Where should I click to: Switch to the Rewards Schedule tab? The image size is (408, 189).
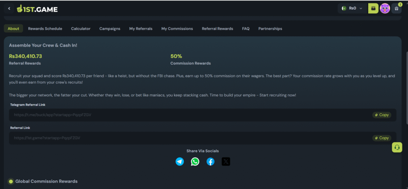coord(45,29)
